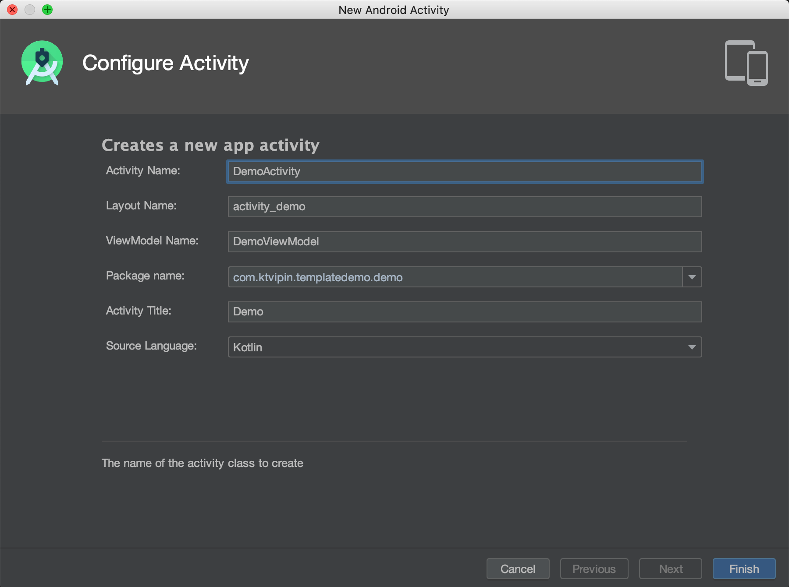
Task: Click the Creates a new app activity text
Action: 210,145
